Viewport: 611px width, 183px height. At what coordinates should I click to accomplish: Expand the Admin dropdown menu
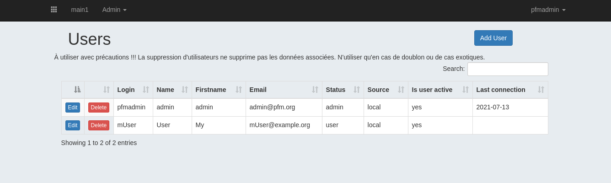(x=114, y=10)
